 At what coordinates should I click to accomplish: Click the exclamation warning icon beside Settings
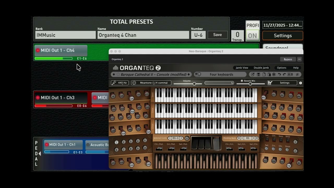[300, 83]
